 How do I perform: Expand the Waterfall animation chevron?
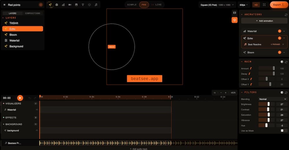(x=284, y=31)
